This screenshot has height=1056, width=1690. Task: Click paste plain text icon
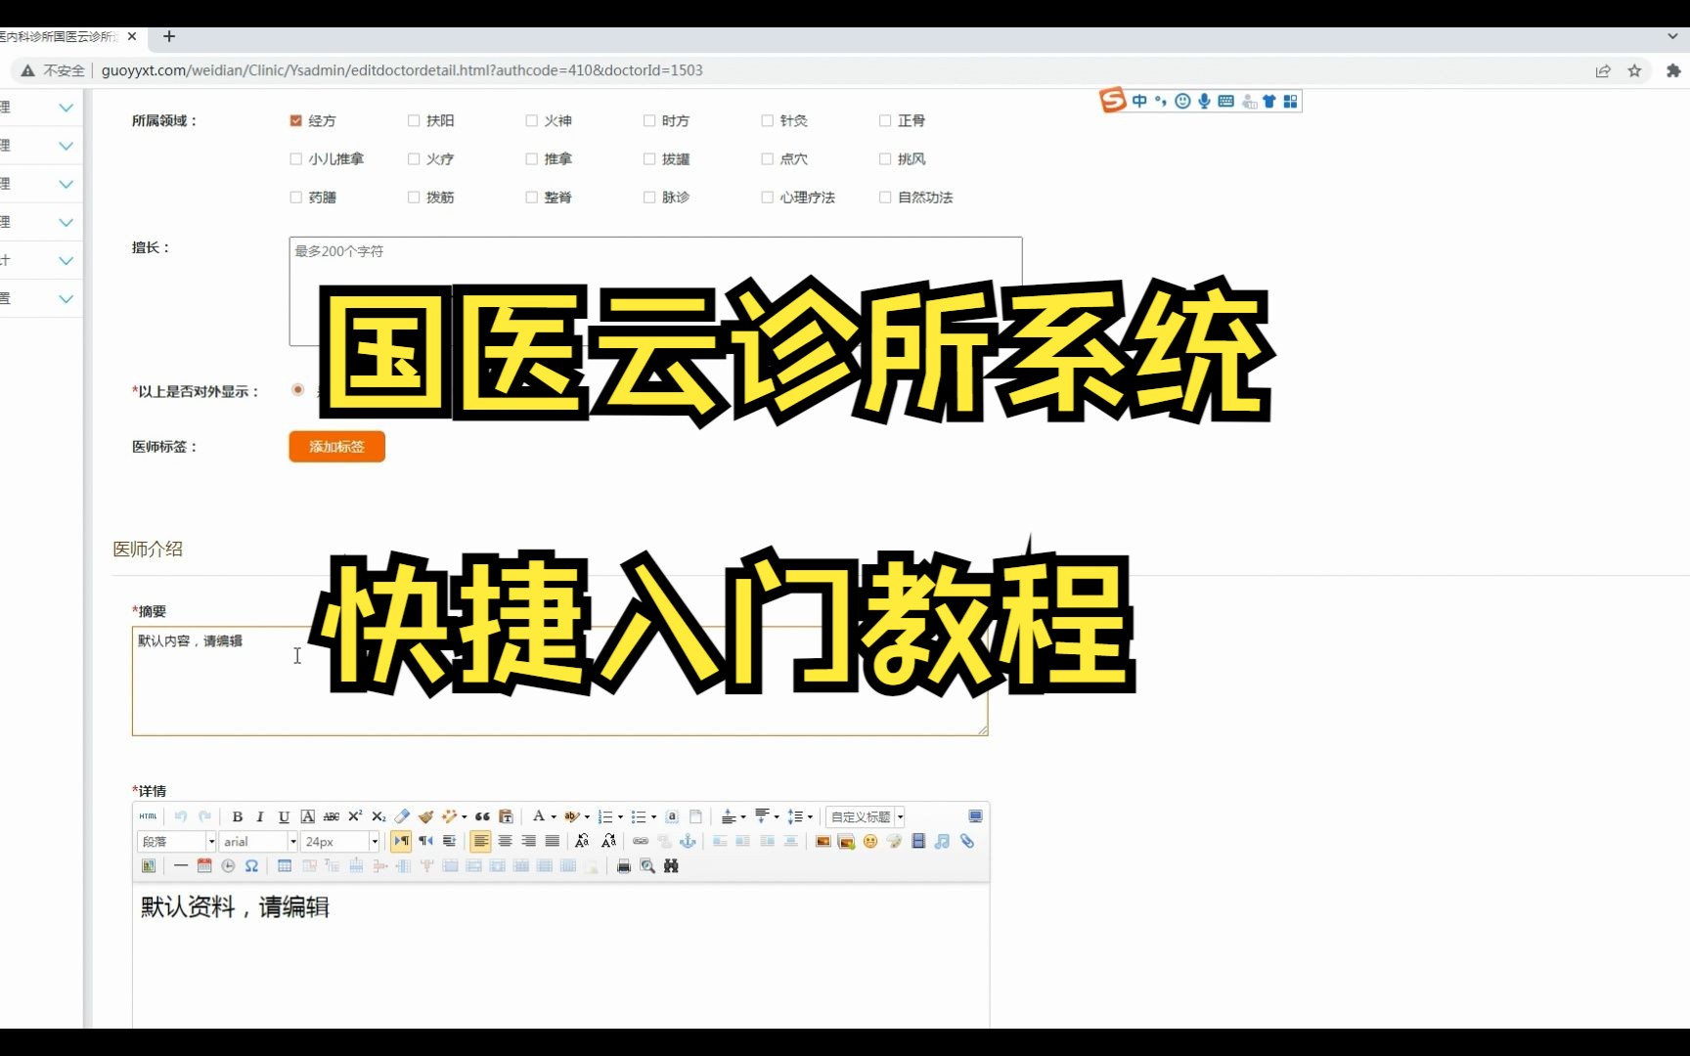coord(506,816)
